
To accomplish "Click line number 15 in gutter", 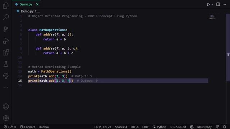I will 20,81.
